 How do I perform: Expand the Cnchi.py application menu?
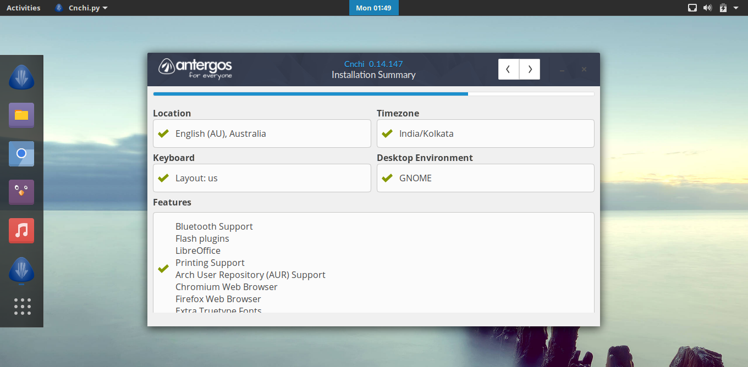click(x=81, y=8)
